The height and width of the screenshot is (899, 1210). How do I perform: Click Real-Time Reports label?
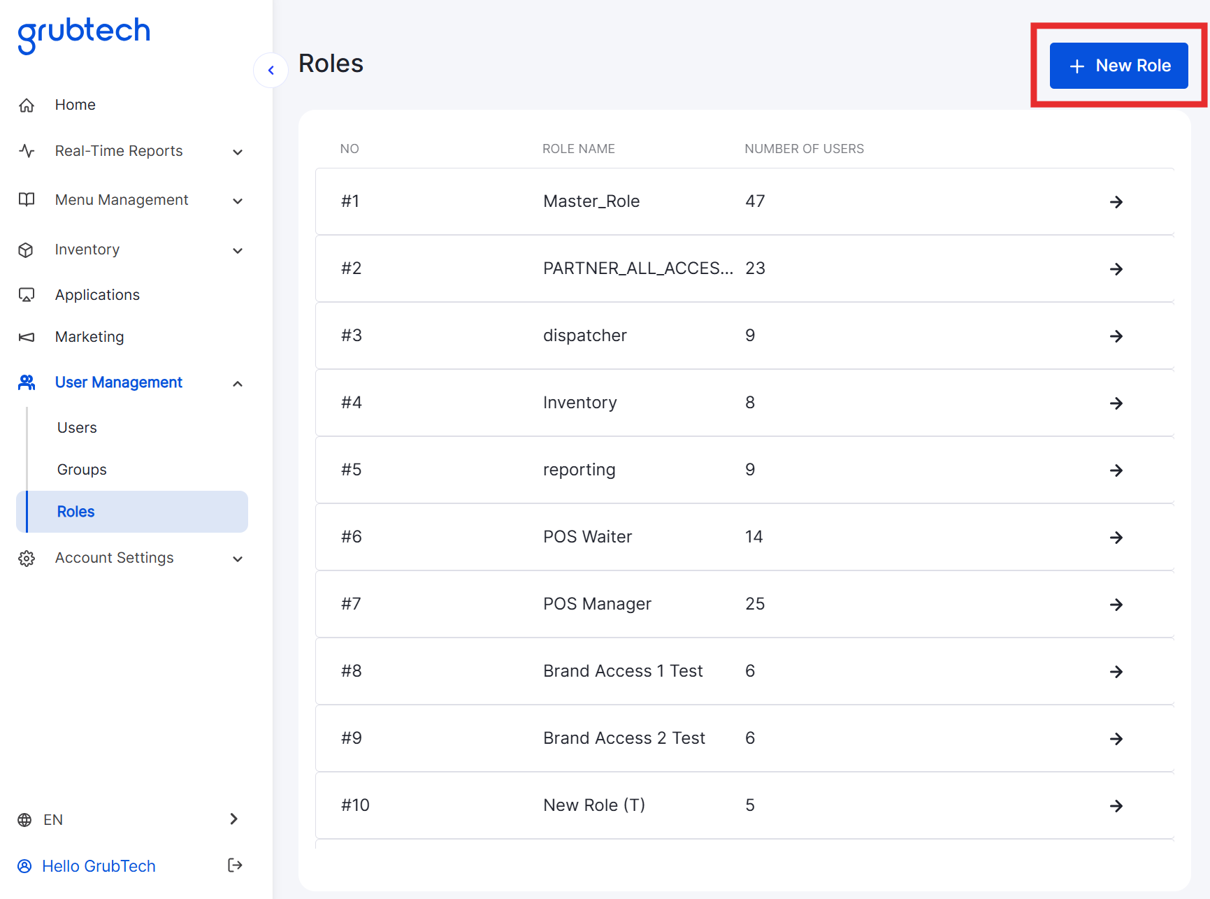[x=119, y=151]
